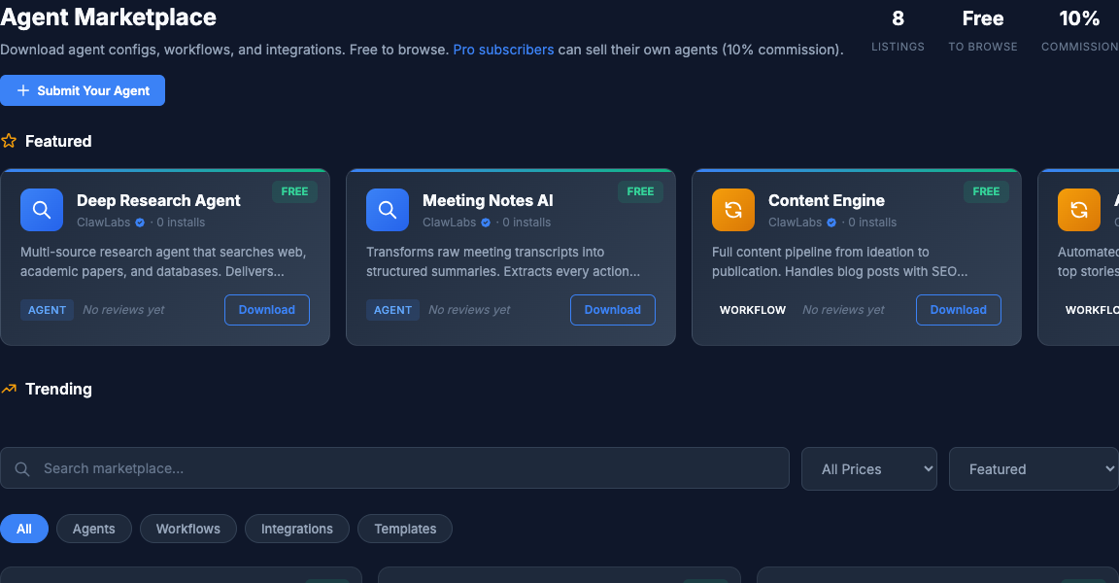1119x583 pixels.
Task: Switch to the Agents category tab
Action: coord(93,529)
